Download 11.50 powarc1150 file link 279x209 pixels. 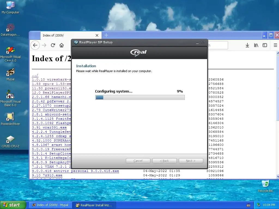[51, 88]
